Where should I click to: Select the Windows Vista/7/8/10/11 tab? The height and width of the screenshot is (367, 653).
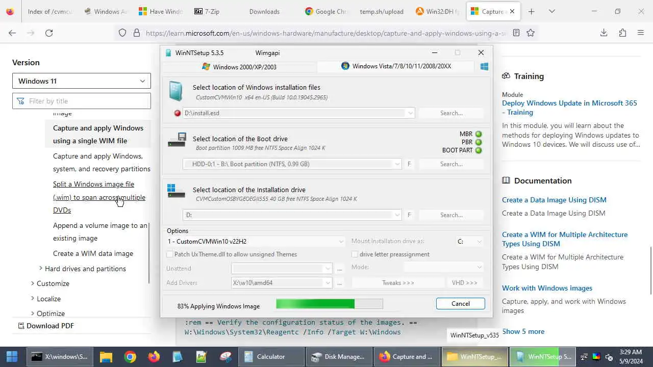pos(396,66)
